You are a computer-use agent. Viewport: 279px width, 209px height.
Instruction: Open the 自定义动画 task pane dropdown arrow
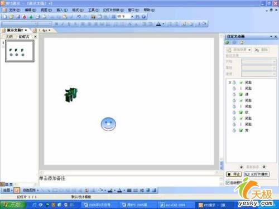pyautogui.click(x=271, y=36)
